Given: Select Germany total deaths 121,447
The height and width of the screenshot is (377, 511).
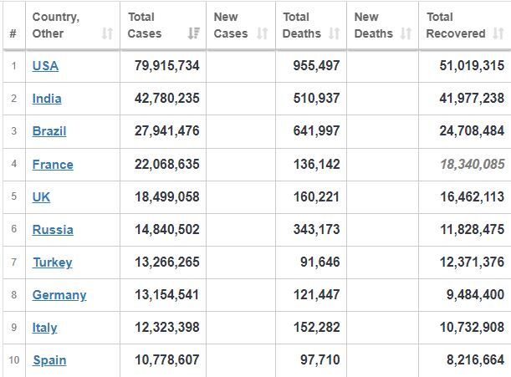Looking at the screenshot, I should 316,294.
